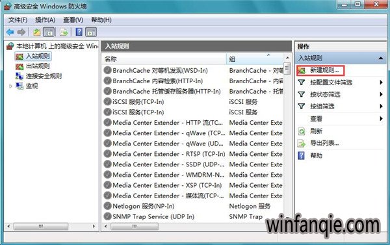This screenshot has width=390, height=245.
Task: Select 连接安全规则 tree node
Action: point(44,76)
